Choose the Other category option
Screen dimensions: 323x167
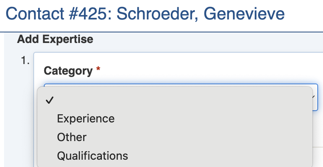[72, 137]
